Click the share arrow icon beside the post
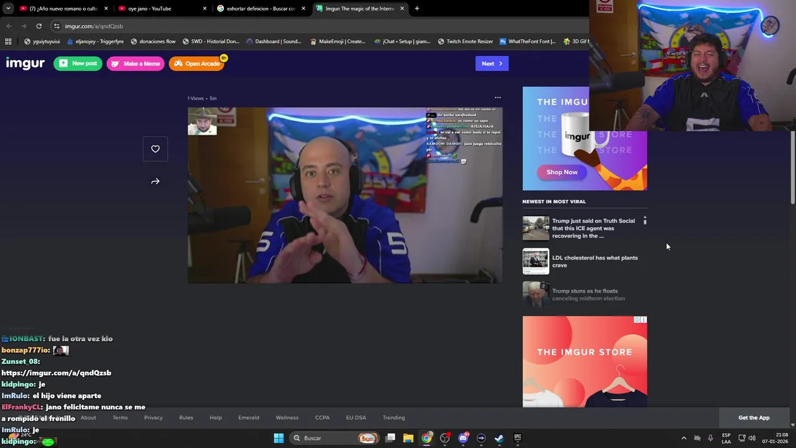Image resolution: width=796 pixels, height=448 pixels. click(x=155, y=182)
